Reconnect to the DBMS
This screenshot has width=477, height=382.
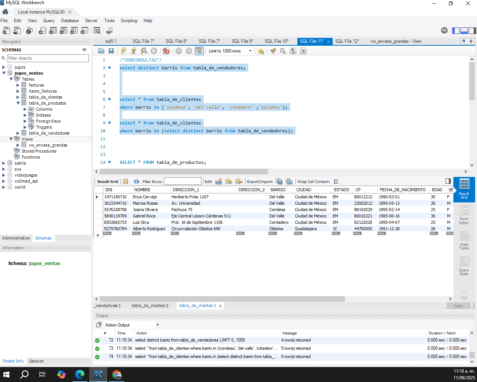pyautogui.click(x=109, y=30)
